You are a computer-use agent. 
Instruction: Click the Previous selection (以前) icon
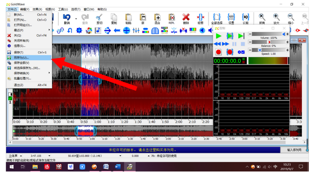[245, 17]
